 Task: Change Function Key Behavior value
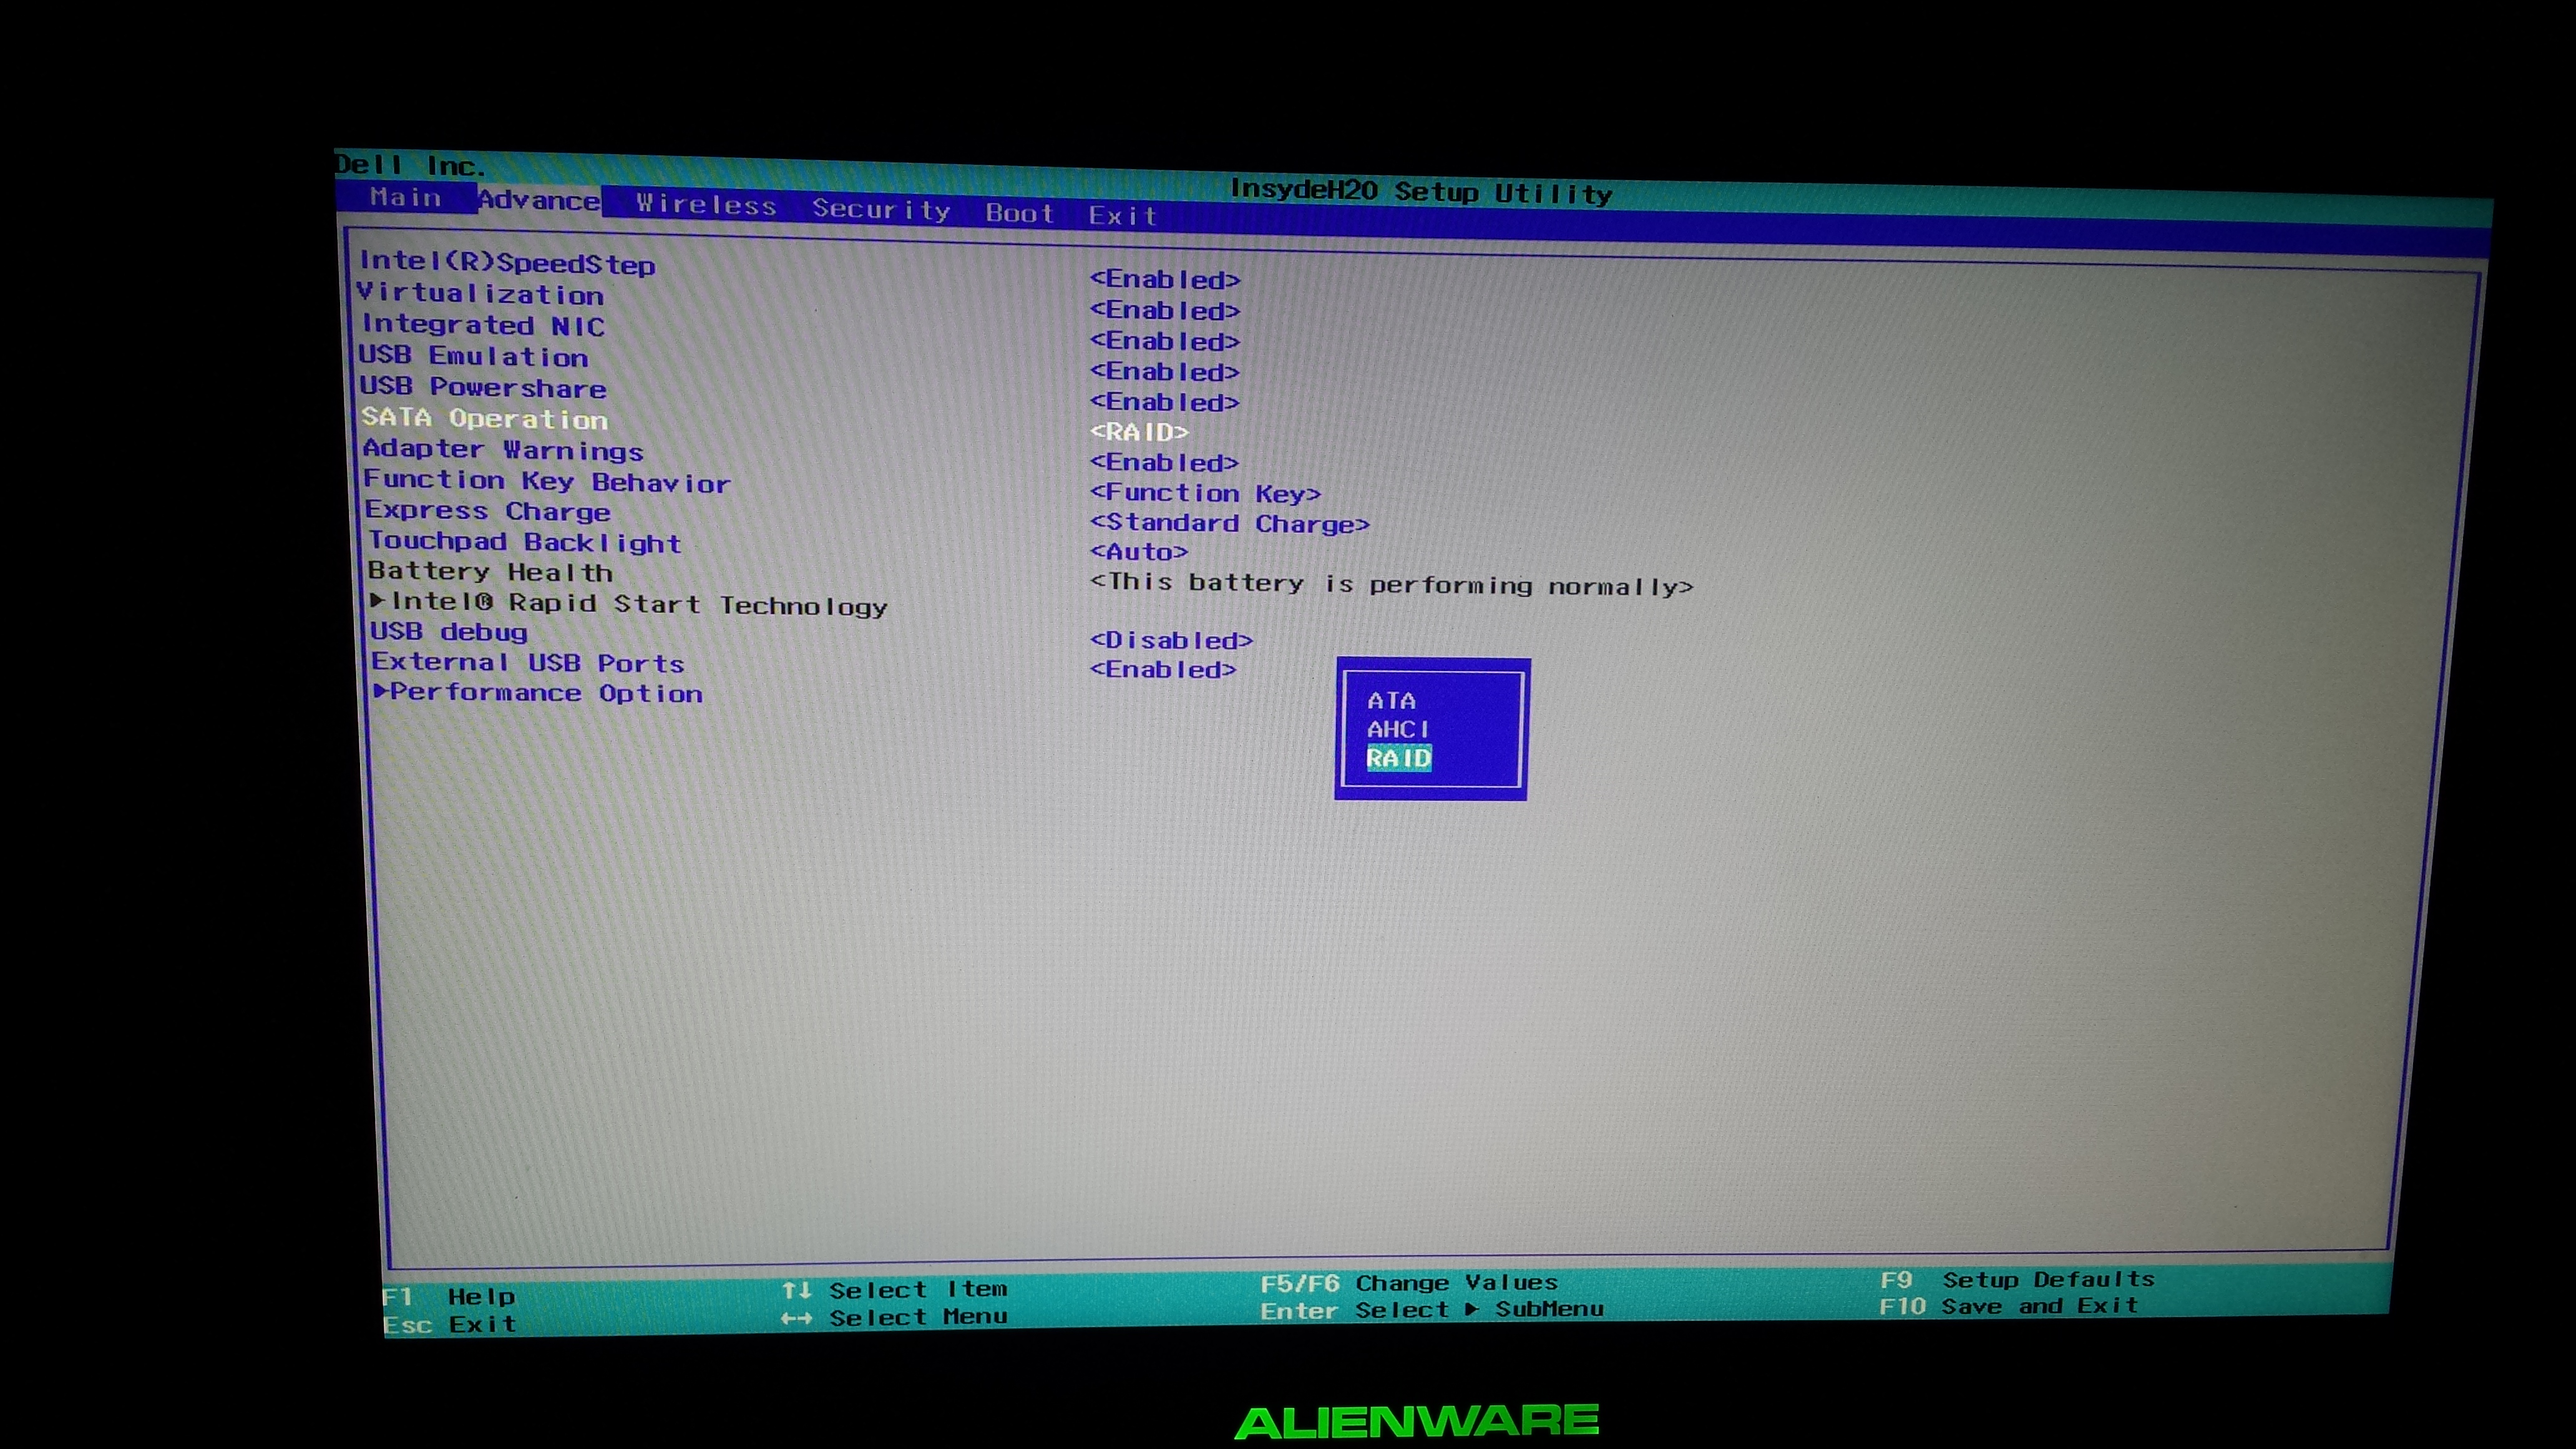pos(1205,493)
